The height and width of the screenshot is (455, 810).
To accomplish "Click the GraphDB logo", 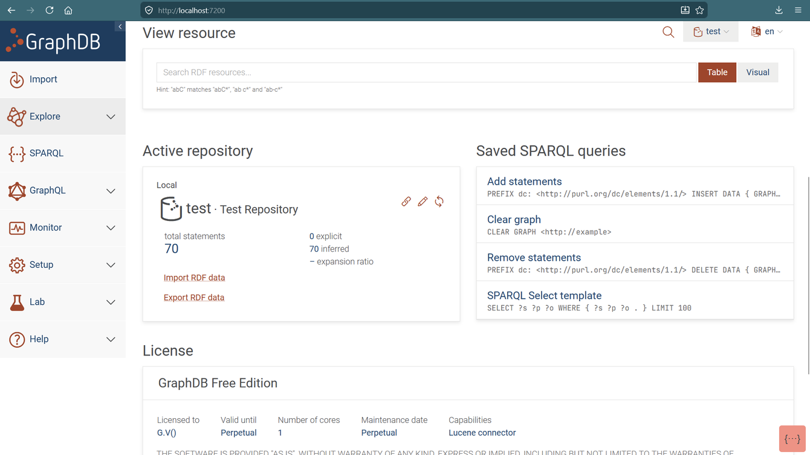I will (x=53, y=41).
